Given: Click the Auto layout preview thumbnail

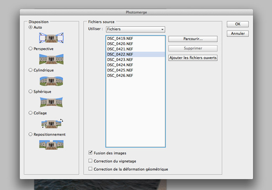Looking at the screenshot, I should click(x=51, y=38).
